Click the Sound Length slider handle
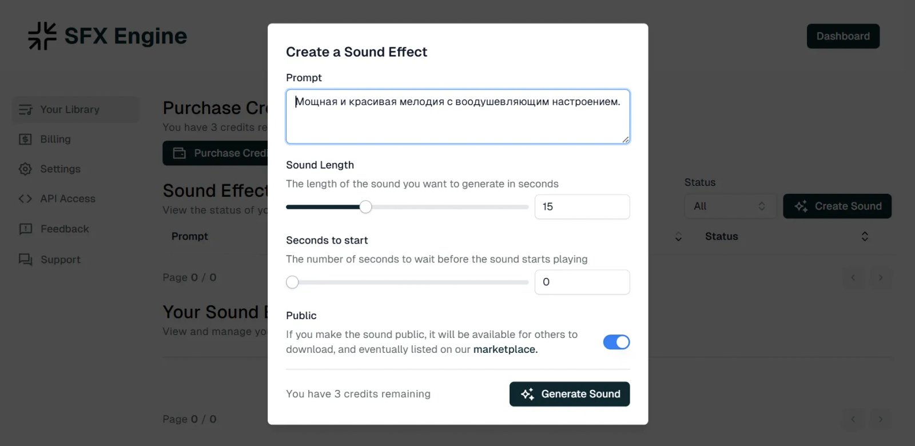 (365, 207)
